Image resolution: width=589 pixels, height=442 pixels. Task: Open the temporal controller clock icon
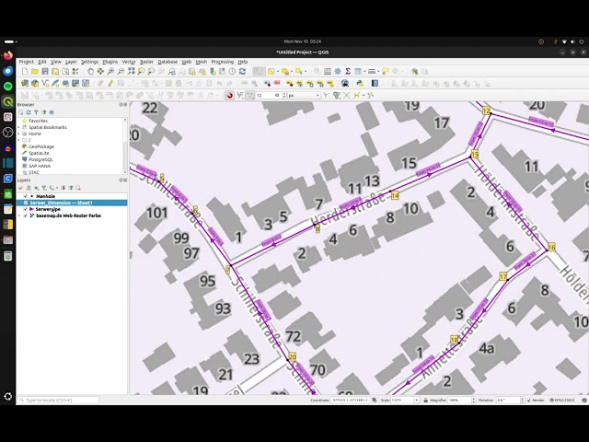click(x=232, y=72)
